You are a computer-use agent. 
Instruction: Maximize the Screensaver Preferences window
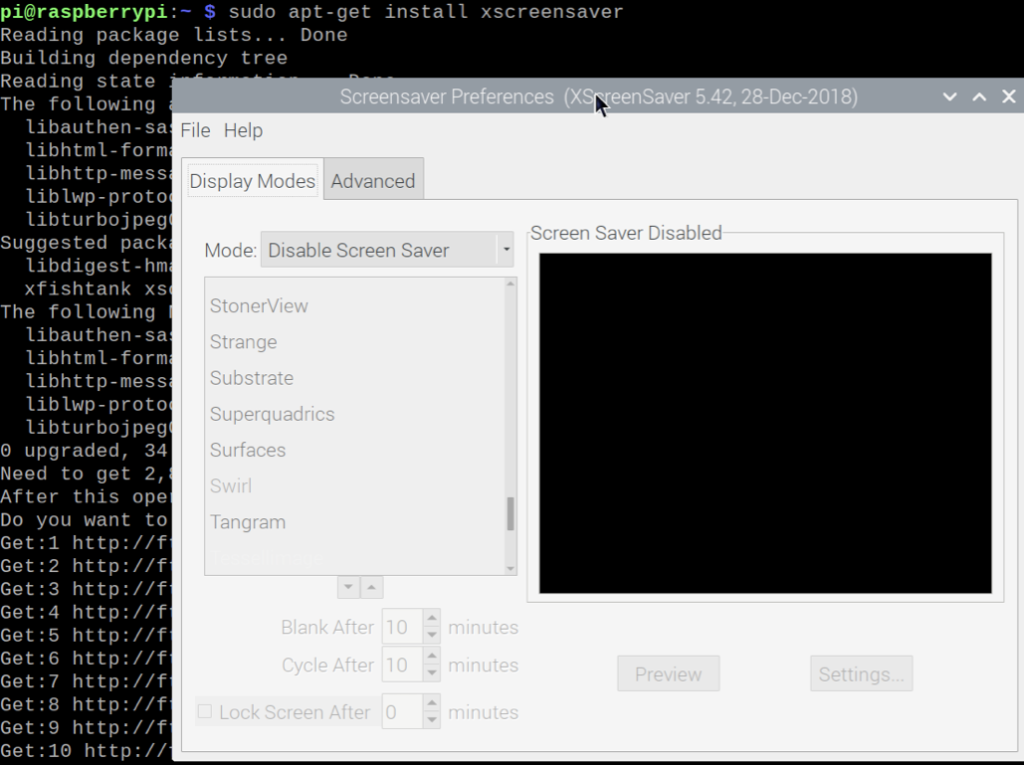pyautogui.click(x=979, y=96)
